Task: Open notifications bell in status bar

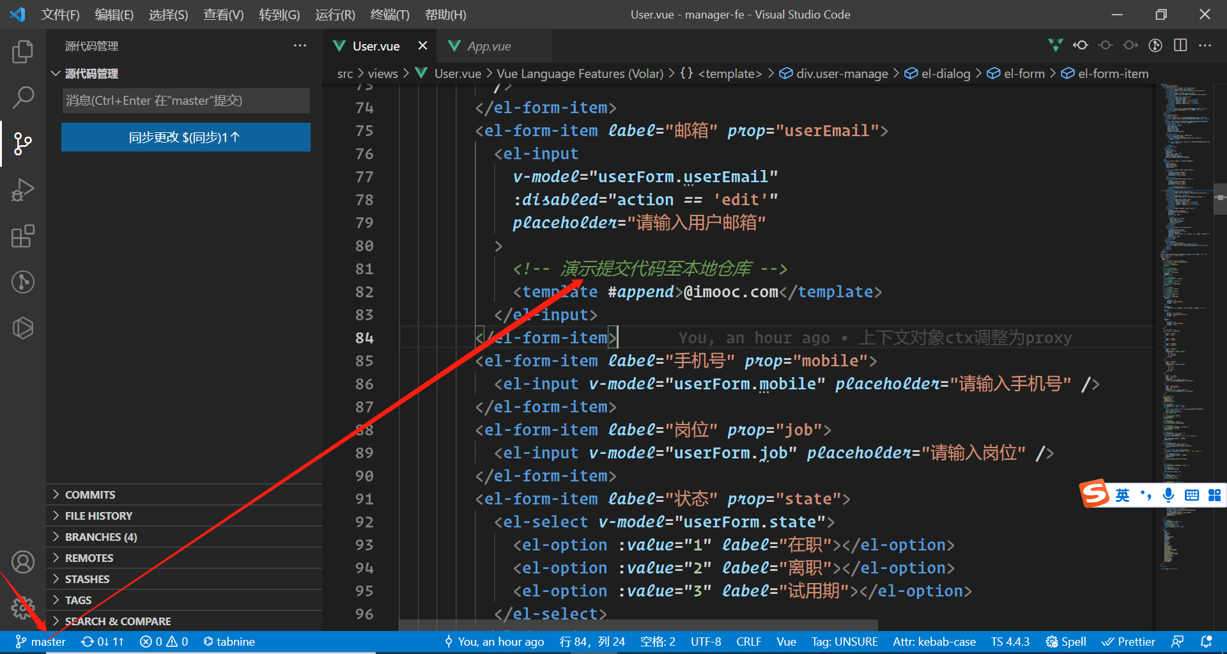Action: tap(1207, 642)
